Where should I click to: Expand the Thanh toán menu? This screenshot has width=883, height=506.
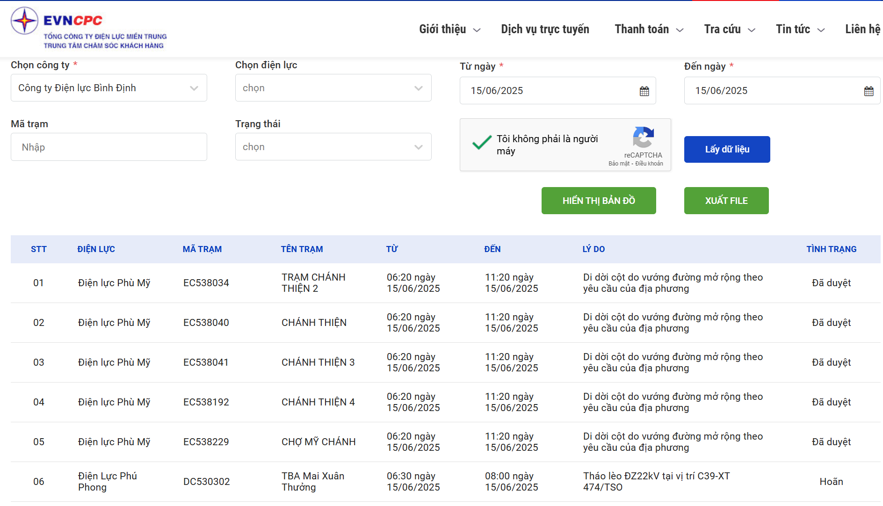pyautogui.click(x=649, y=29)
